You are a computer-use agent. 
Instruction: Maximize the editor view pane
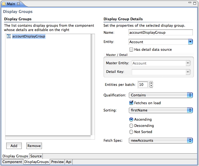coord(195,3)
